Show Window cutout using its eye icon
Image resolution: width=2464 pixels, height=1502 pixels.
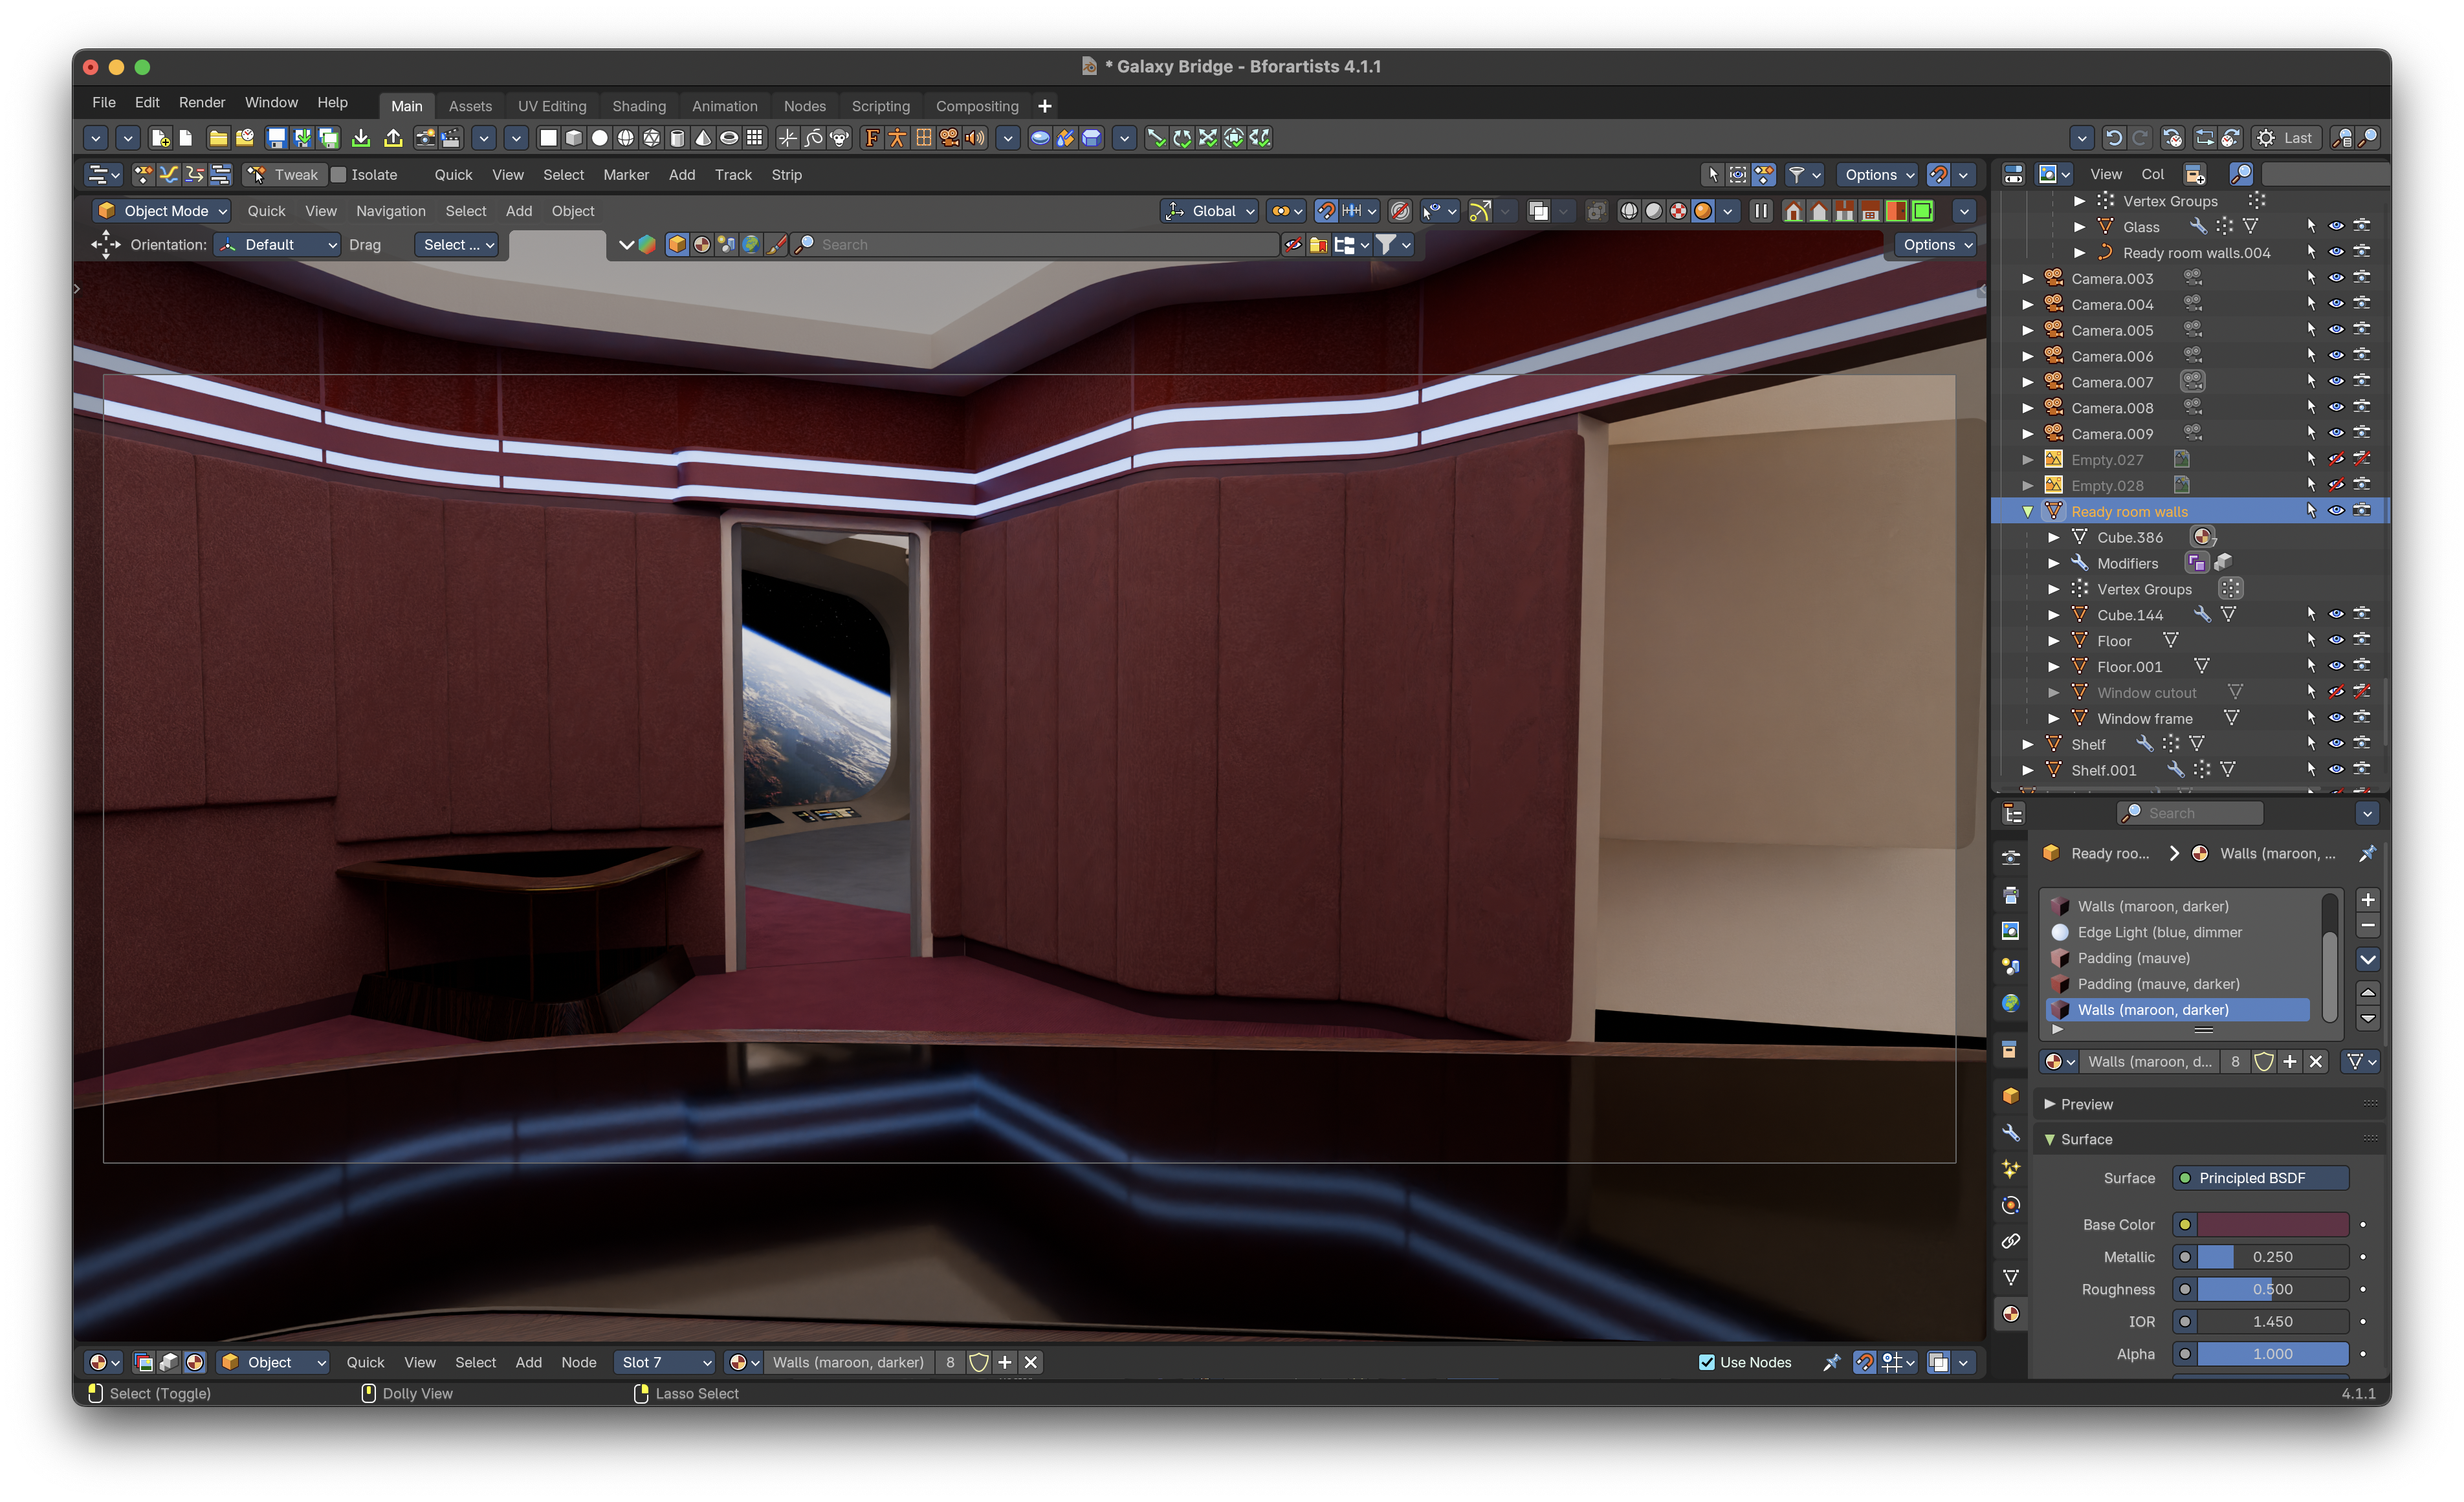click(2336, 692)
